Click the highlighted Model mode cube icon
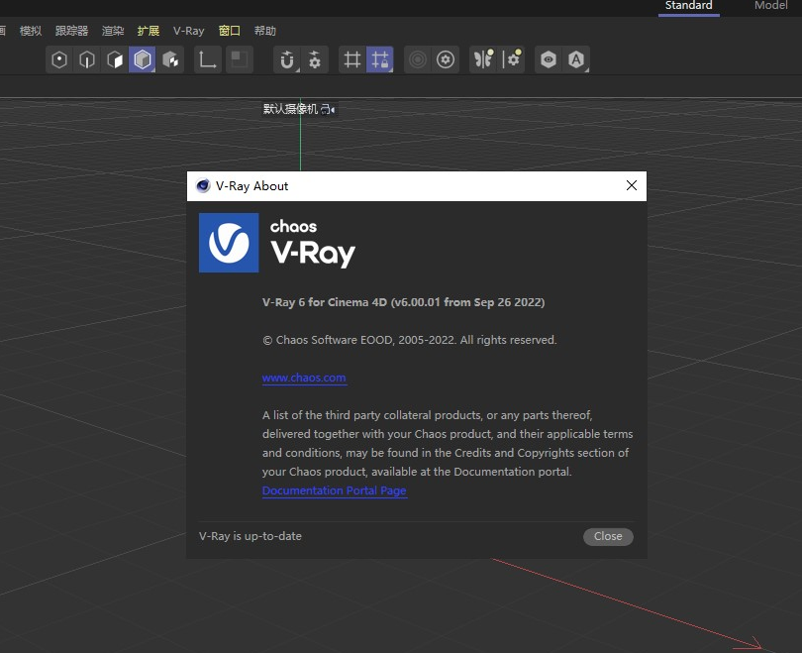This screenshot has width=802, height=653. pyautogui.click(x=143, y=59)
